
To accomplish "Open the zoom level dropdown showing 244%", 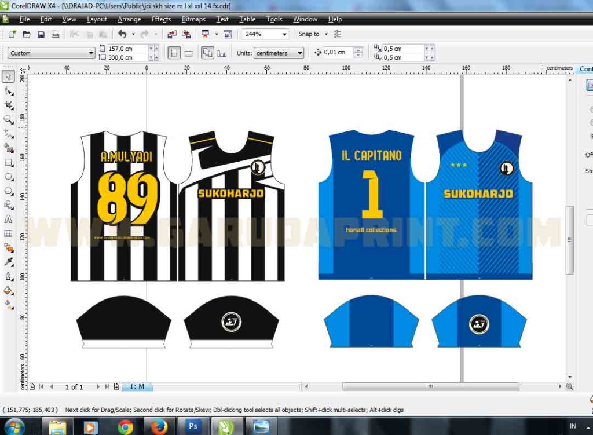I will point(283,34).
